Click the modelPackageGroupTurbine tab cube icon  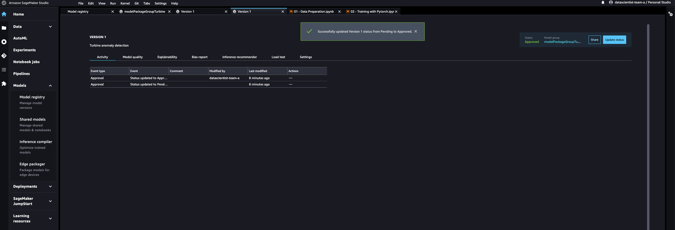point(121,12)
